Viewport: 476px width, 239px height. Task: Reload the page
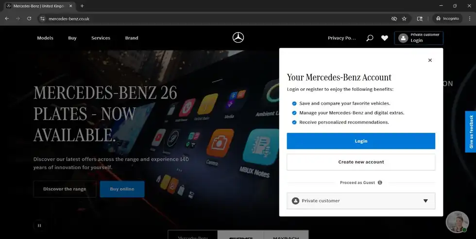click(29, 18)
